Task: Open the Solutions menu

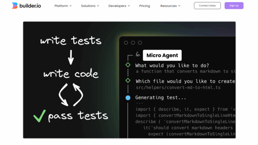Action: point(88,6)
